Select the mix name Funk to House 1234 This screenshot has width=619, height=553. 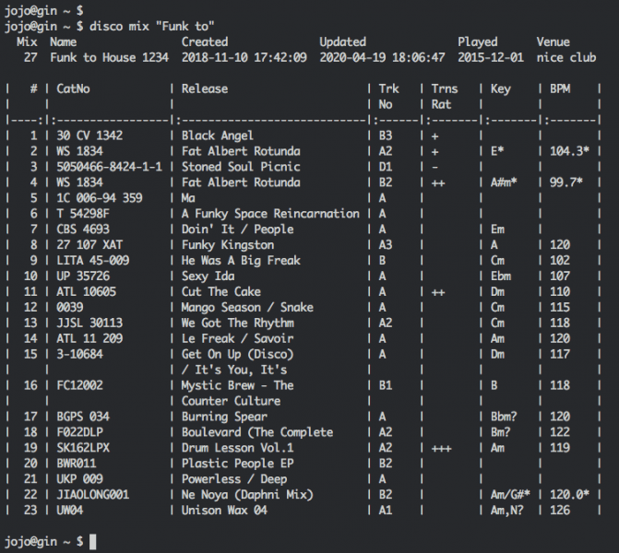point(110,57)
